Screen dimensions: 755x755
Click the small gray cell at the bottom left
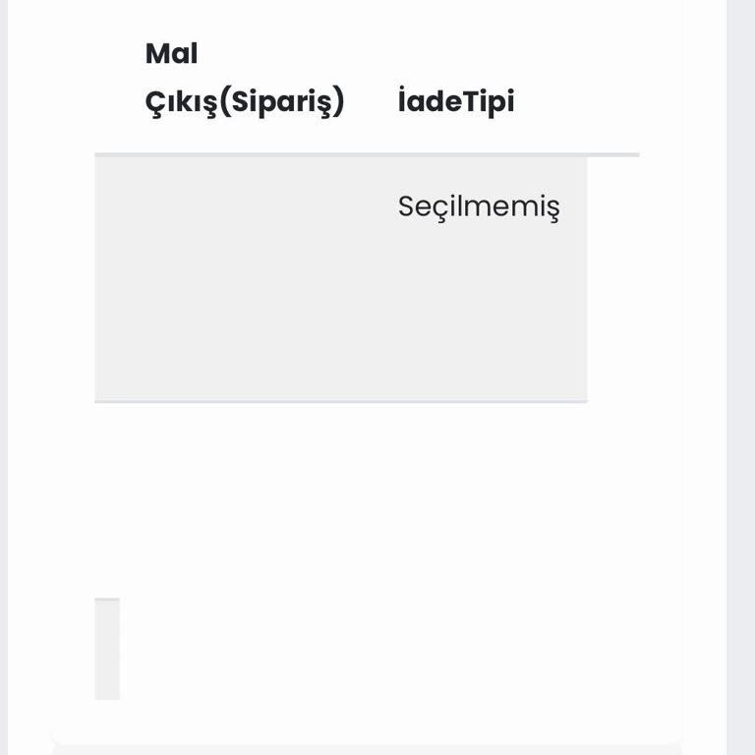click(107, 649)
